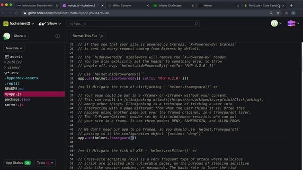
Task: Open the fcchelmet2 project menu
Action: [x=18, y=24]
